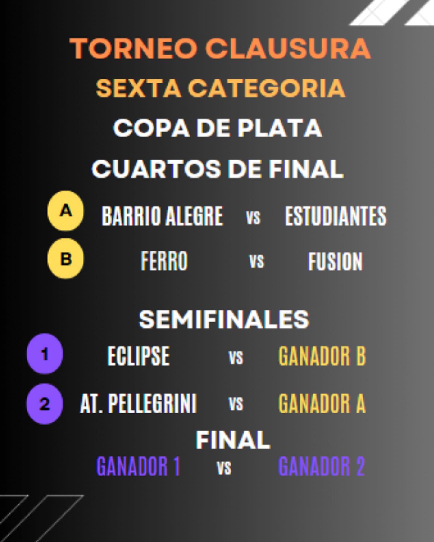Click the BARRIO ALEGRE team name
The image size is (434, 542).
click(162, 216)
